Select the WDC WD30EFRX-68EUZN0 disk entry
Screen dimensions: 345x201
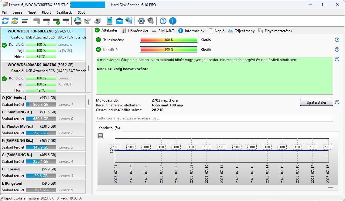pos(43,44)
